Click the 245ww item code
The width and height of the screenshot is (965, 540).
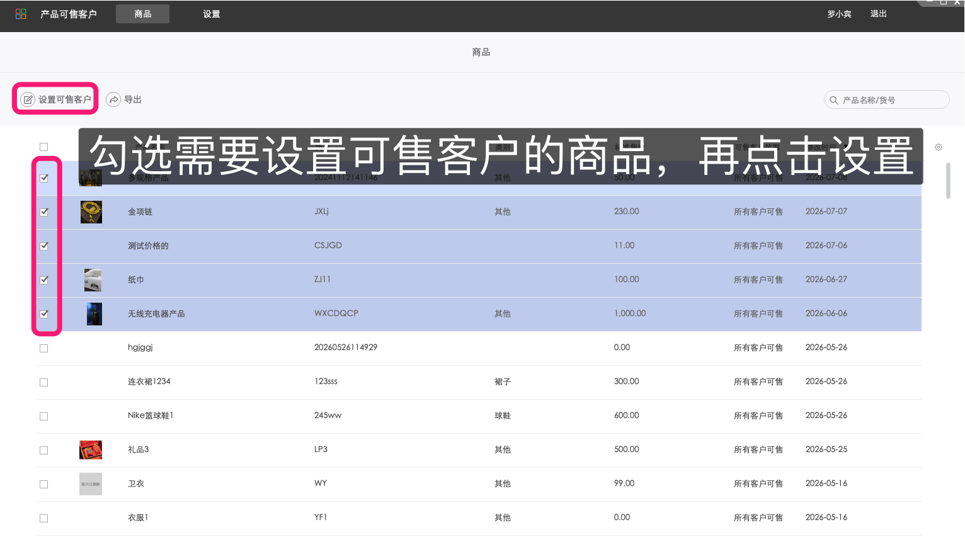[x=328, y=415]
